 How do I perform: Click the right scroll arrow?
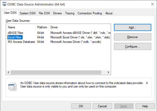108,72
